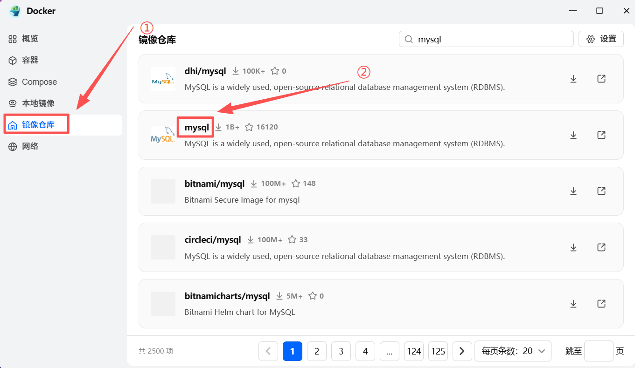Open the 概览 overview section
This screenshot has width=635, height=368.
click(x=63, y=39)
